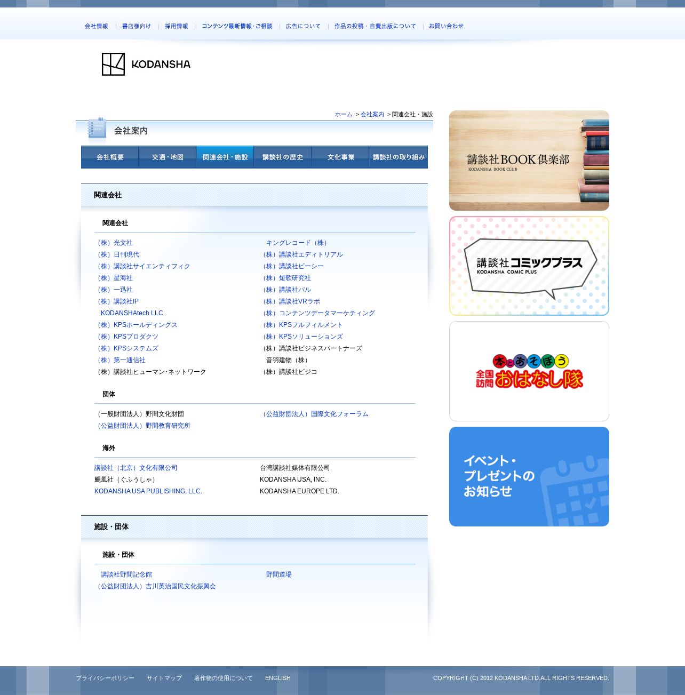Viewport: 685px width, 695px height.
Task: Open (株)日刊現代 link
Action: pos(117,254)
